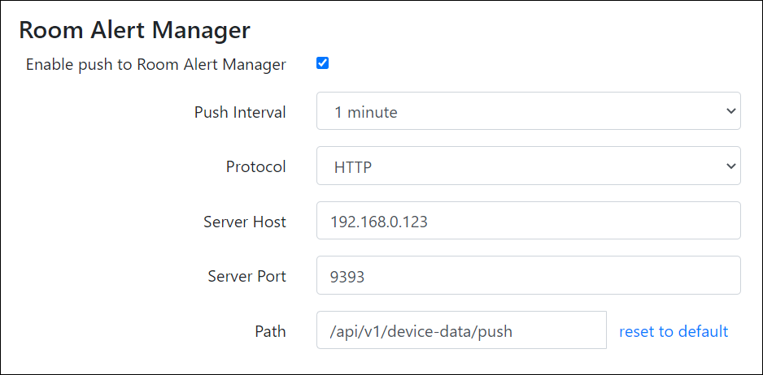Click the Server Host label
Viewport: 763px width, 375px height.
(244, 222)
